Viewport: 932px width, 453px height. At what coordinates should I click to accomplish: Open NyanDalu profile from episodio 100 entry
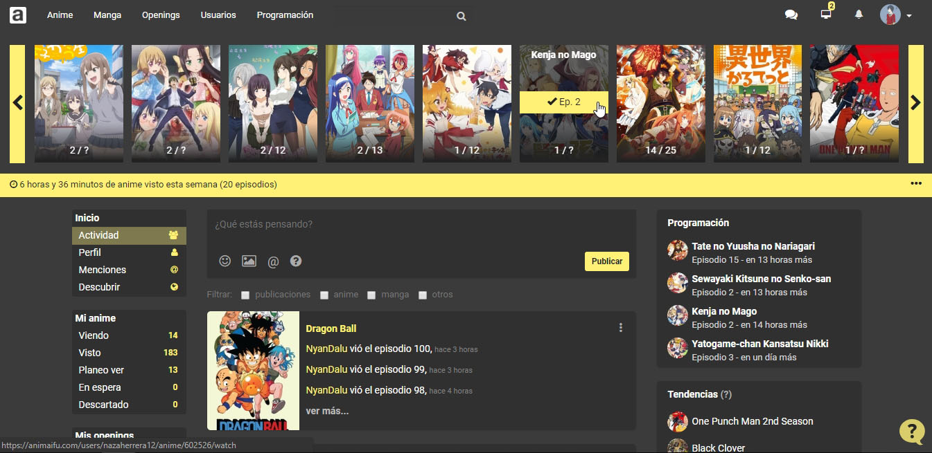tap(326, 349)
